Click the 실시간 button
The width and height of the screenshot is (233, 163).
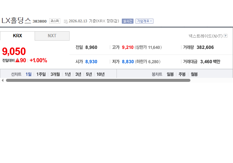[x=127, y=21]
